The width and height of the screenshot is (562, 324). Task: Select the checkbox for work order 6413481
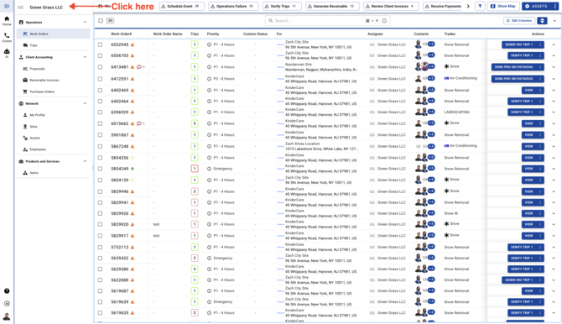pyautogui.click(x=101, y=67)
